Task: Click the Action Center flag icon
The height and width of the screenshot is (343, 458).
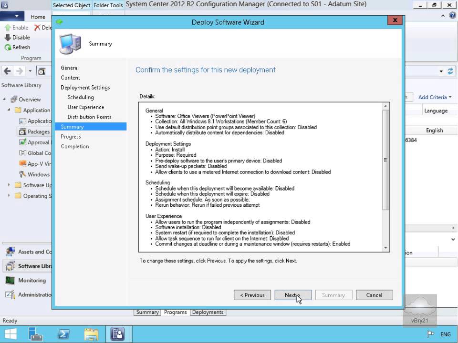Action: tap(430, 334)
